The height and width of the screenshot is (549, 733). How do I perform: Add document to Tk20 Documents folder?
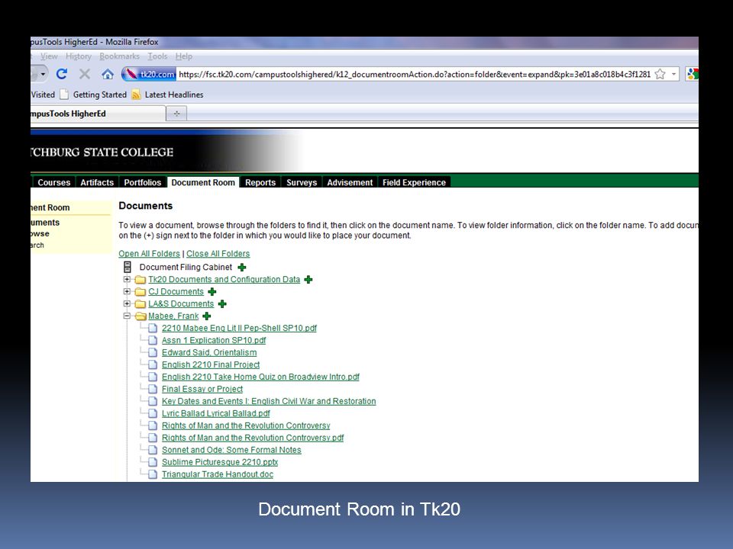[x=308, y=280]
